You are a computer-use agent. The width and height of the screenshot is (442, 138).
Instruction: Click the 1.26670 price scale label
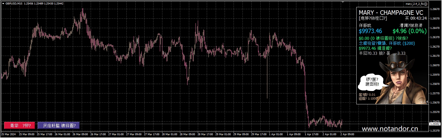435,9
